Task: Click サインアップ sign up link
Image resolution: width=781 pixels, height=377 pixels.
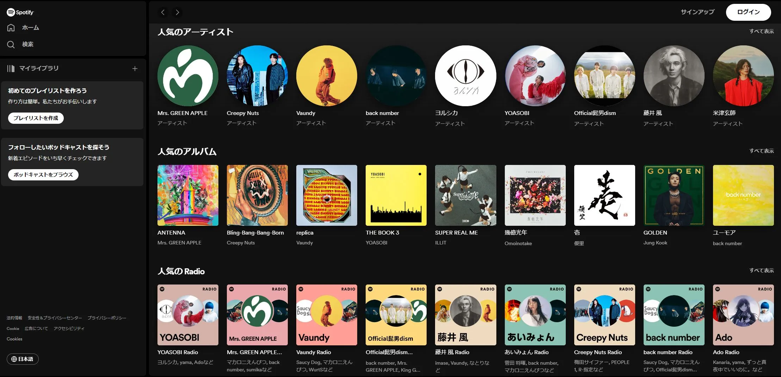Action: click(698, 12)
